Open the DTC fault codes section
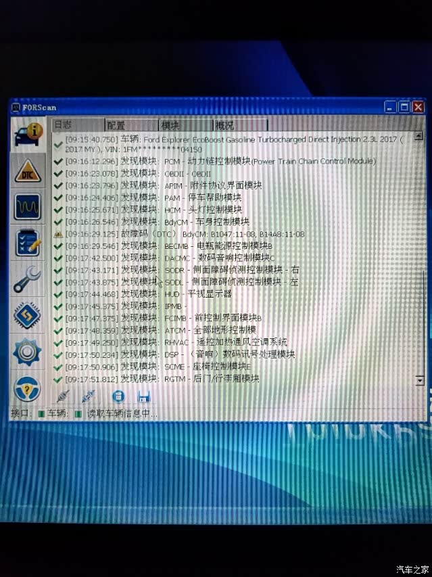 point(28,170)
